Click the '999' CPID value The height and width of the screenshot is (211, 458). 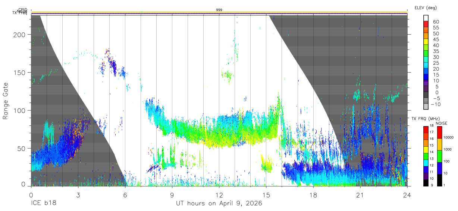(x=219, y=10)
